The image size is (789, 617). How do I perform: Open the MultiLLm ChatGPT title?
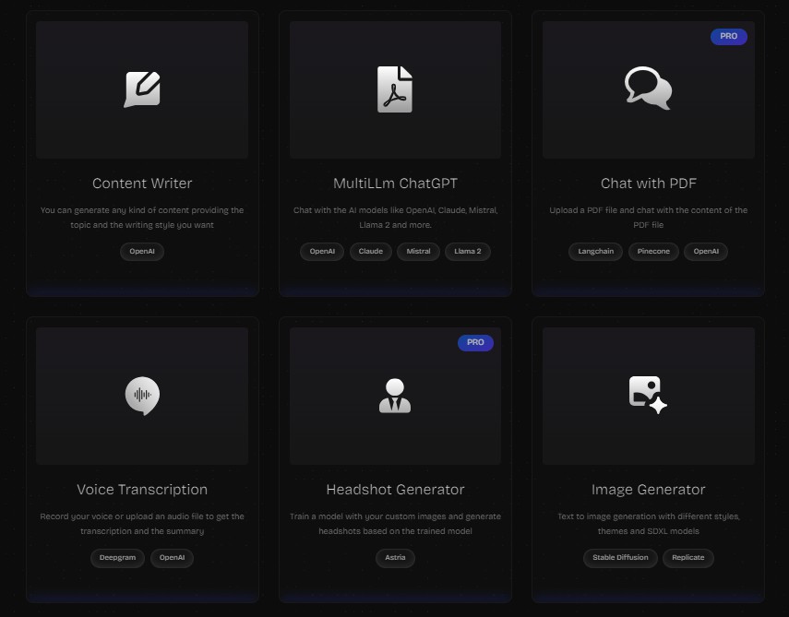395,184
